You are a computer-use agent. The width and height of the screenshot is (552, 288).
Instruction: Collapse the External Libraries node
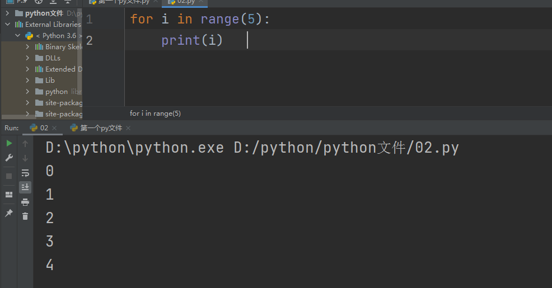tap(7, 24)
